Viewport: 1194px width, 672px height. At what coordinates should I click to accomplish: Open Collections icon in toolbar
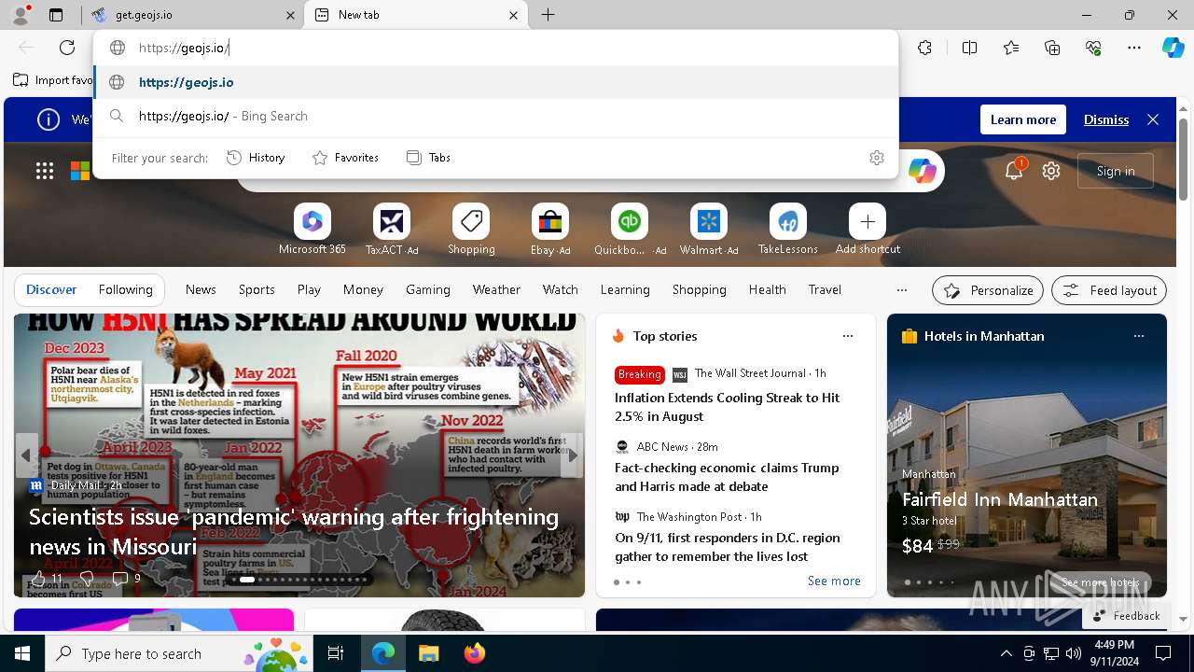[x=1052, y=48]
